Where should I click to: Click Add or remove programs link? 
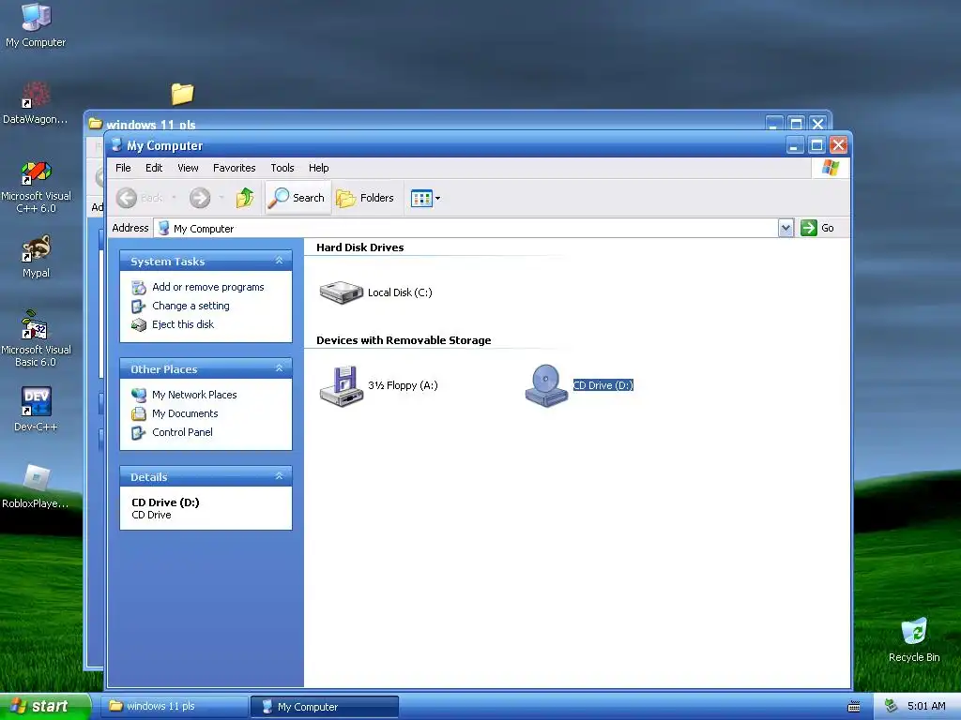coord(207,287)
